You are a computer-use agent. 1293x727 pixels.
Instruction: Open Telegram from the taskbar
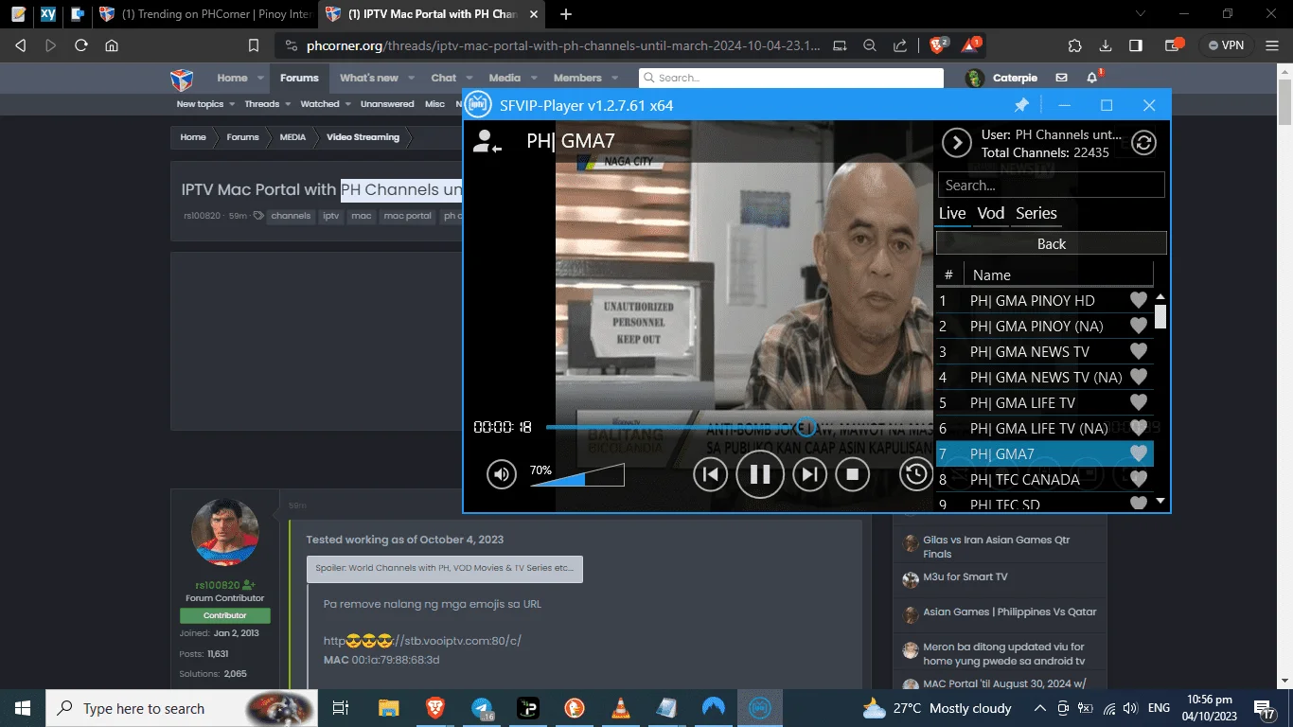click(x=482, y=708)
